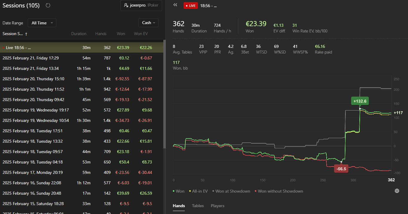
Task: Open session February 16, Sunday 22:08
Action: (82, 183)
